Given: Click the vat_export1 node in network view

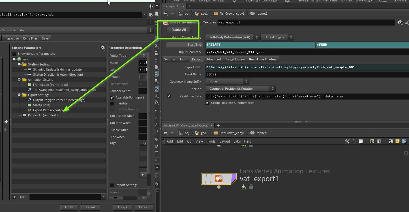Looking at the screenshot, I should (x=219, y=179).
